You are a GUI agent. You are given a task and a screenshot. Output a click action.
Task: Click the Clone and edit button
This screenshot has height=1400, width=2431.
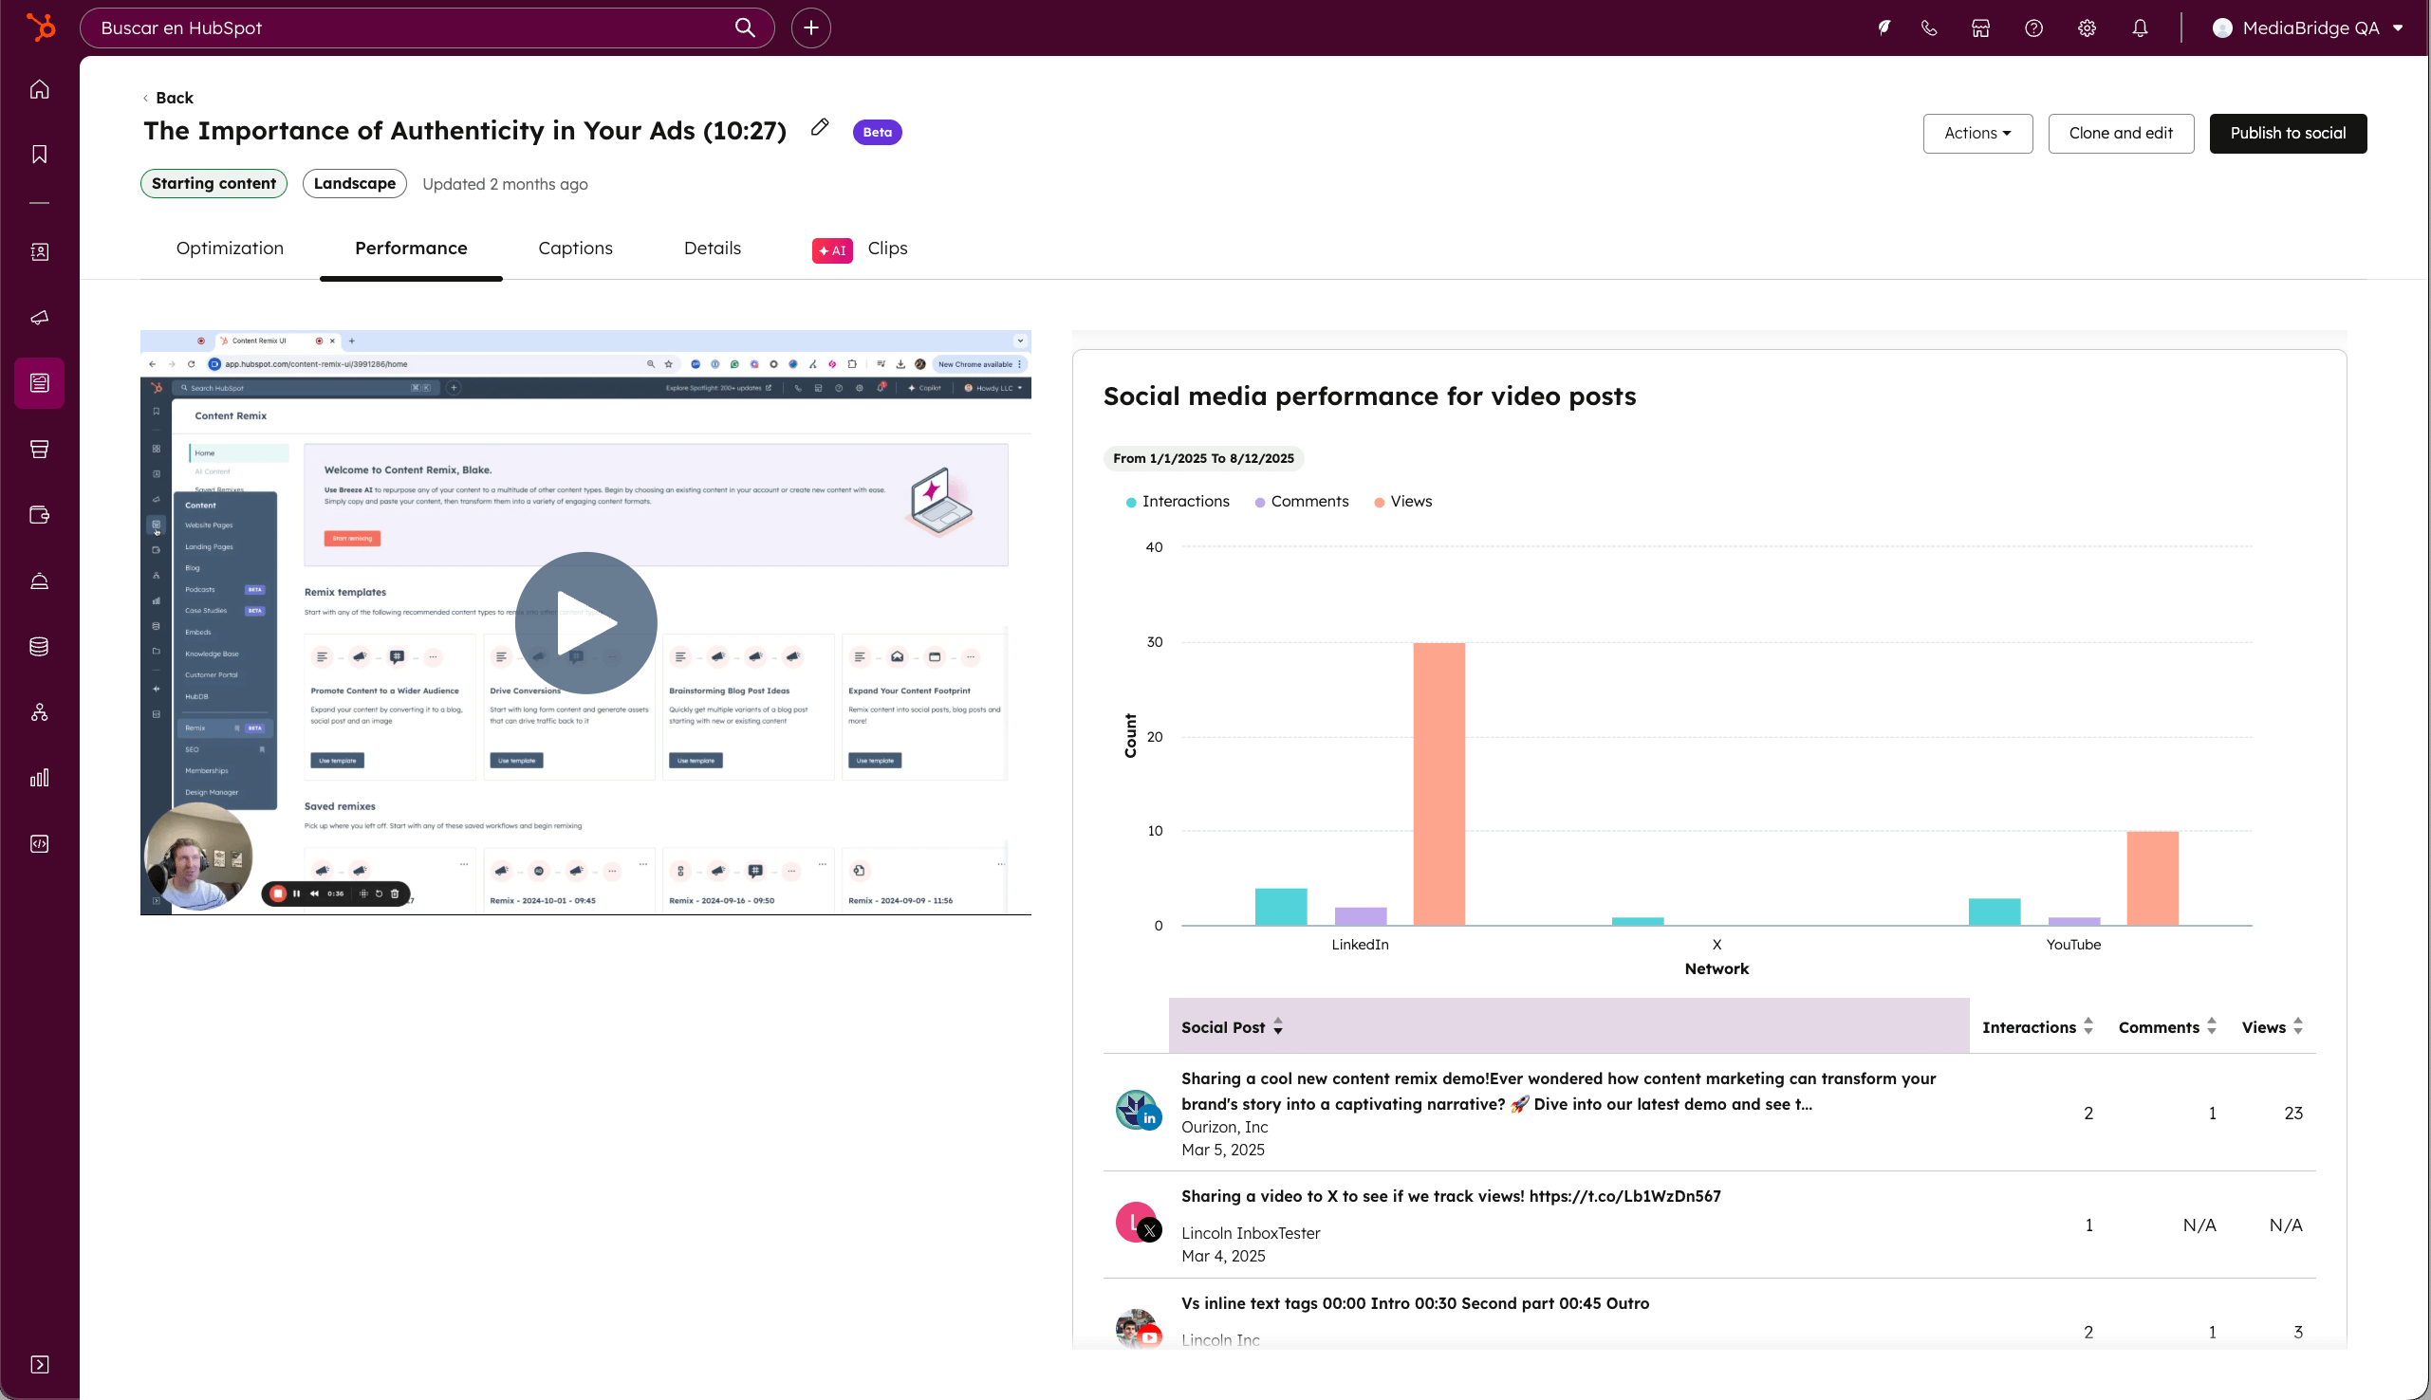tap(2121, 134)
